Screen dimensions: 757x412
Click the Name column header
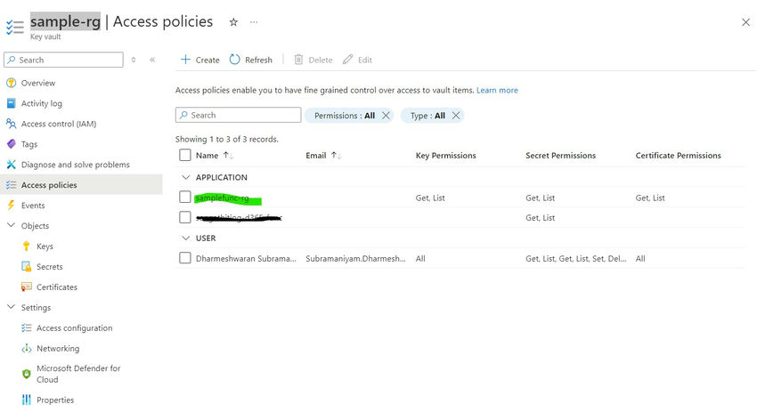coord(208,156)
